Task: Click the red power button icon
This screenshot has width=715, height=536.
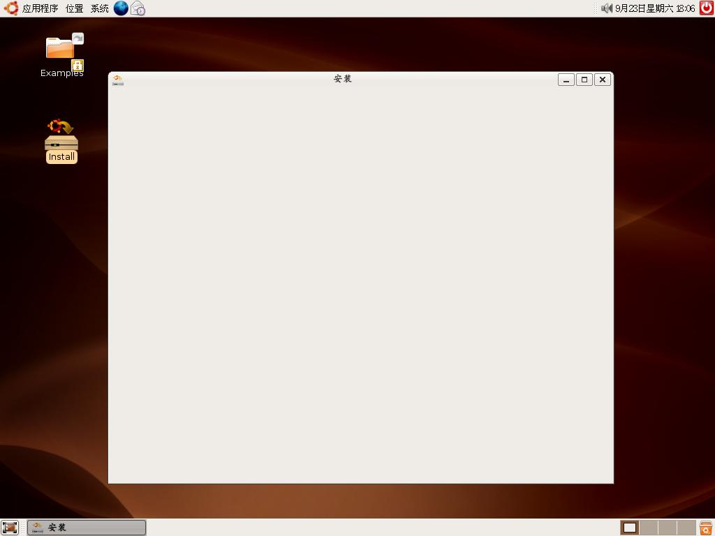Action: coord(707,8)
